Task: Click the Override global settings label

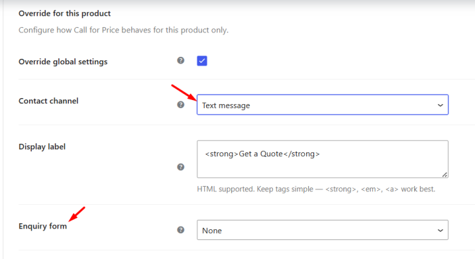Action: (63, 62)
